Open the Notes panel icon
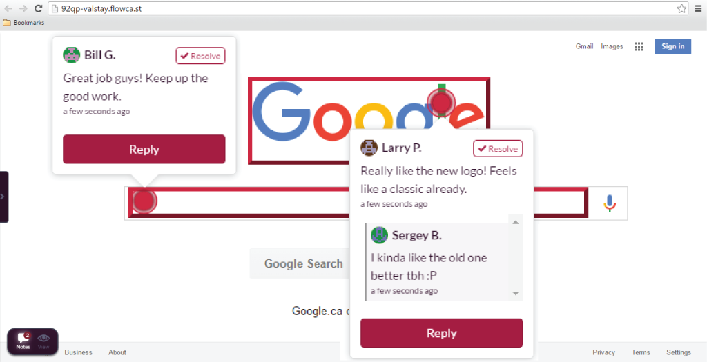 pyautogui.click(x=23, y=341)
